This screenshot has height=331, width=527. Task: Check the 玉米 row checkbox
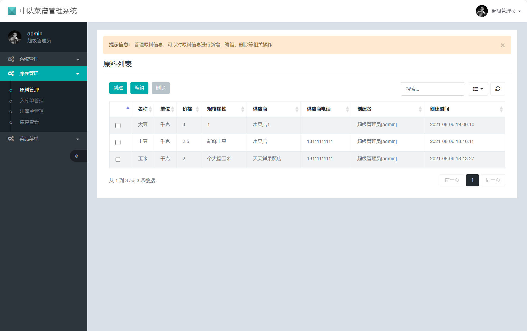[x=118, y=159]
